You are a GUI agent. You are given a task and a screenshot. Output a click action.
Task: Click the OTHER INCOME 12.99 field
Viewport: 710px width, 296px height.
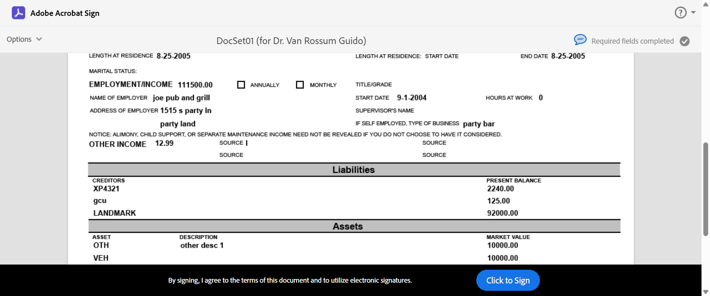coord(164,143)
